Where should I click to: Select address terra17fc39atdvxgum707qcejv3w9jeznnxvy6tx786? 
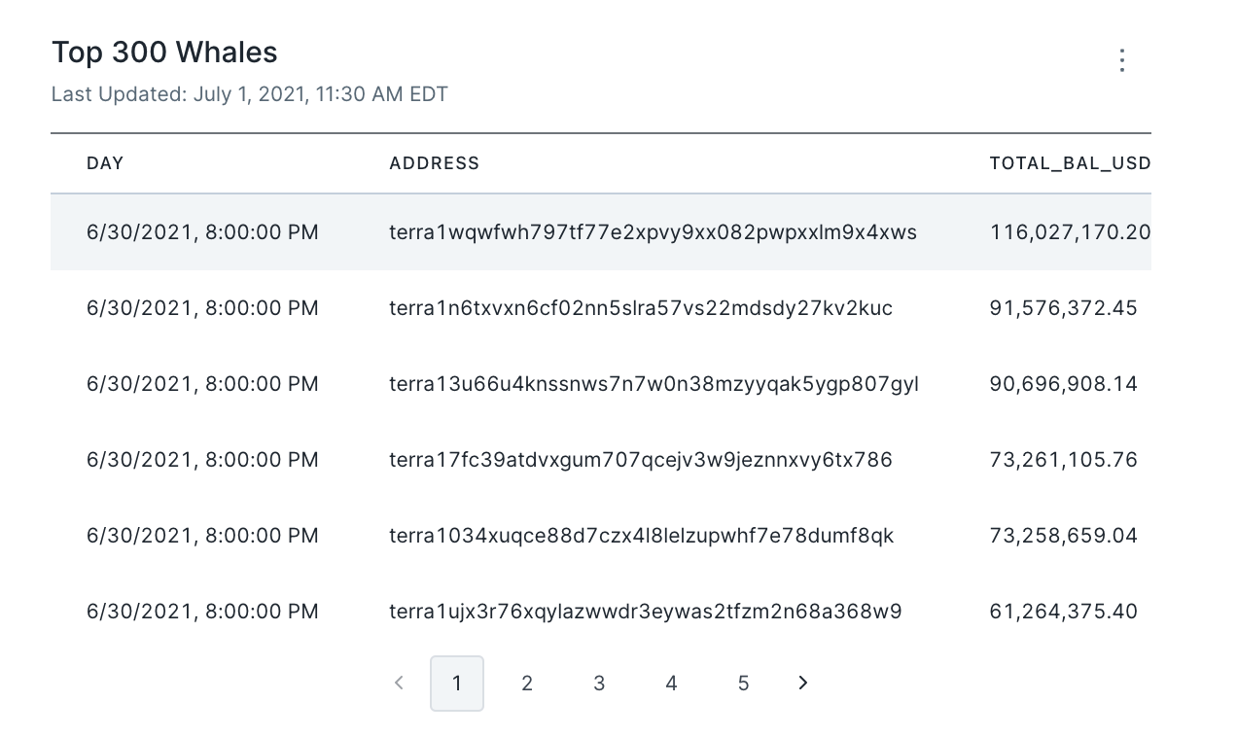[x=641, y=460]
